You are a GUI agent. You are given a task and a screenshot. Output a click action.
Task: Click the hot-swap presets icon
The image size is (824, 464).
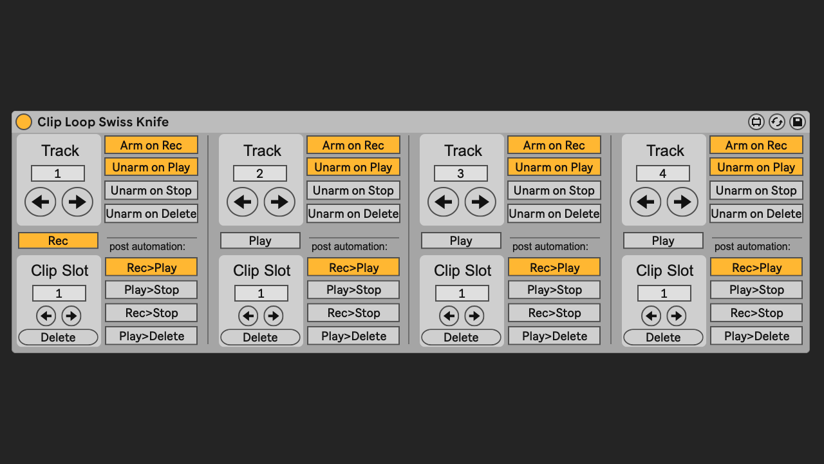[777, 122]
